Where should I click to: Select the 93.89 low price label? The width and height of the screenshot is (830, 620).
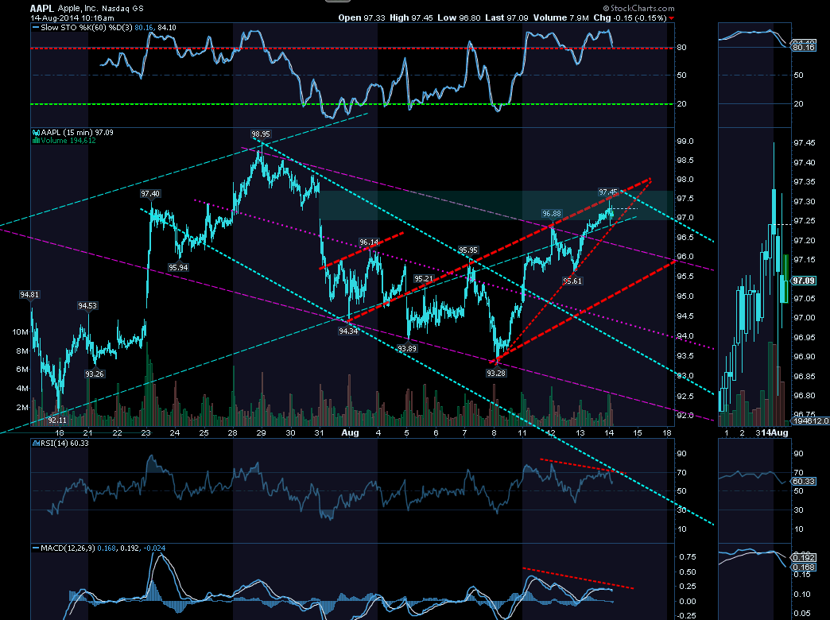click(407, 348)
